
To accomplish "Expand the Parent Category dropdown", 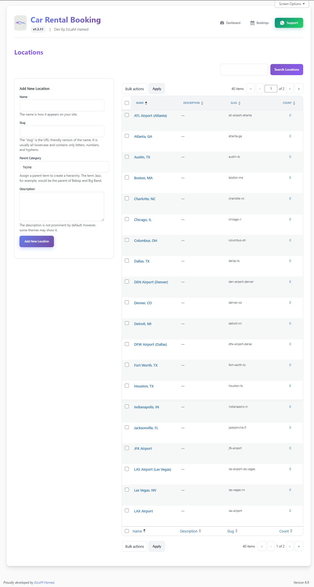I will 64,167.
